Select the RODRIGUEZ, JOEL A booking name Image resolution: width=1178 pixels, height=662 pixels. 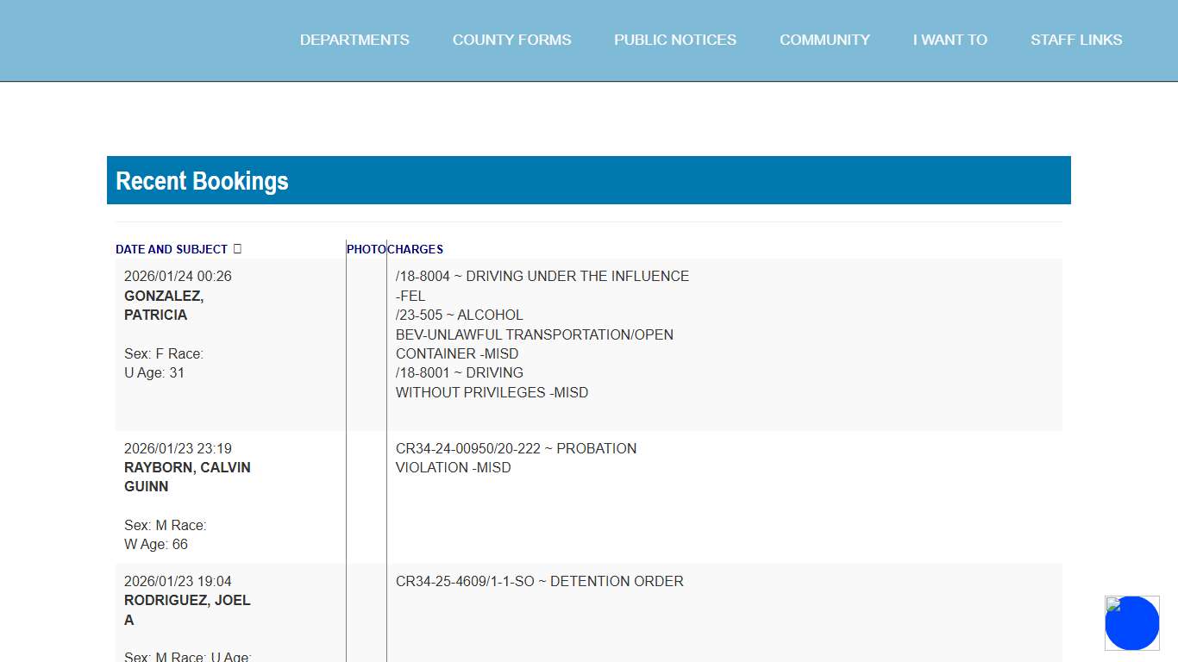pos(187,609)
